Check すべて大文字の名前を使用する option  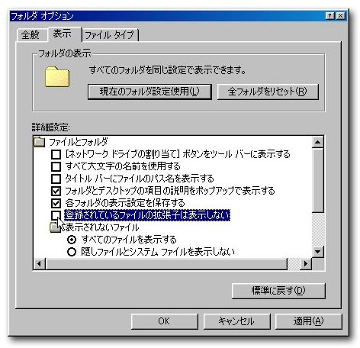(x=56, y=166)
